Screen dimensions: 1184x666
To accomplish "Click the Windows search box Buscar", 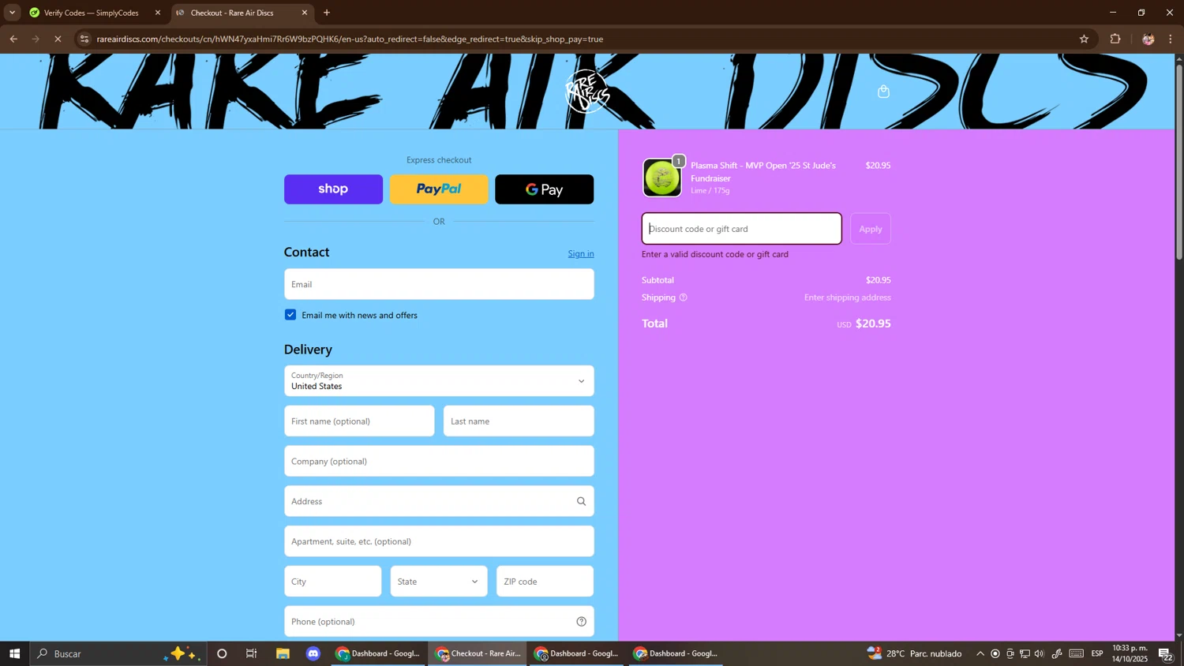I will [x=118, y=653].
